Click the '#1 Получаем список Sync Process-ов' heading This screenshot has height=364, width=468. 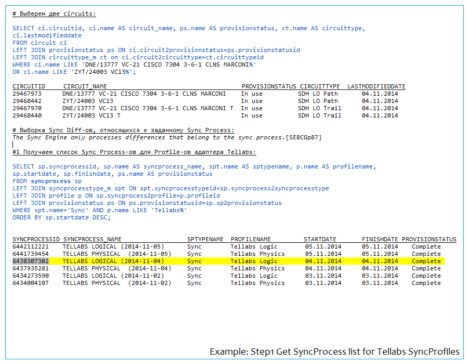[134, 152]
